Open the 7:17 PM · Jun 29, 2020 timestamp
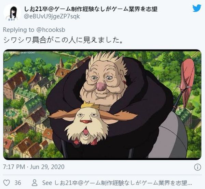 click(34, 167)
